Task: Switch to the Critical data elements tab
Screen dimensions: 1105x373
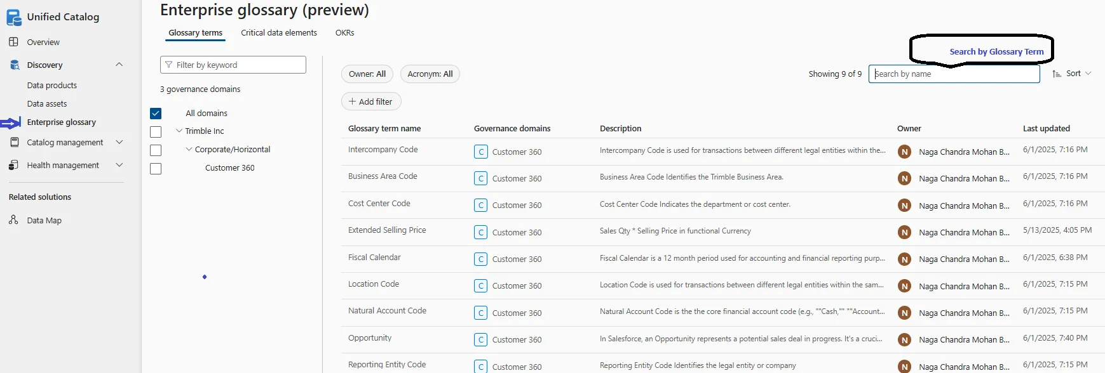Action: [x=279, y=33]
